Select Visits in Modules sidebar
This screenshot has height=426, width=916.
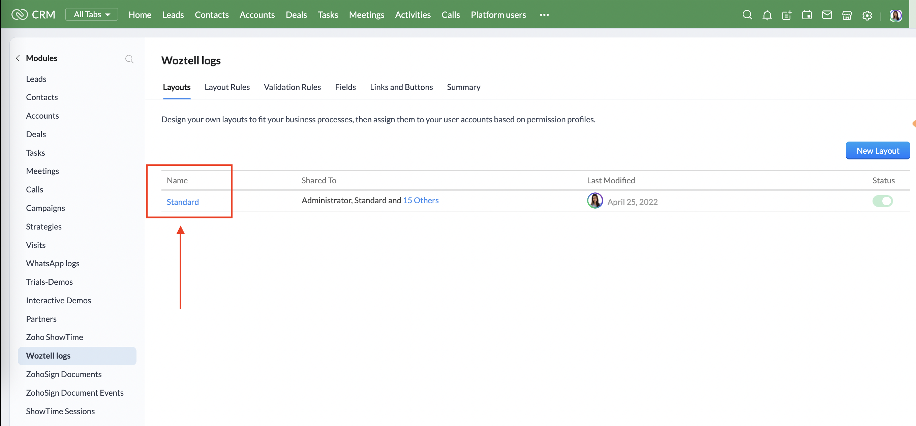pyautogui.click(x=36, y=245)
